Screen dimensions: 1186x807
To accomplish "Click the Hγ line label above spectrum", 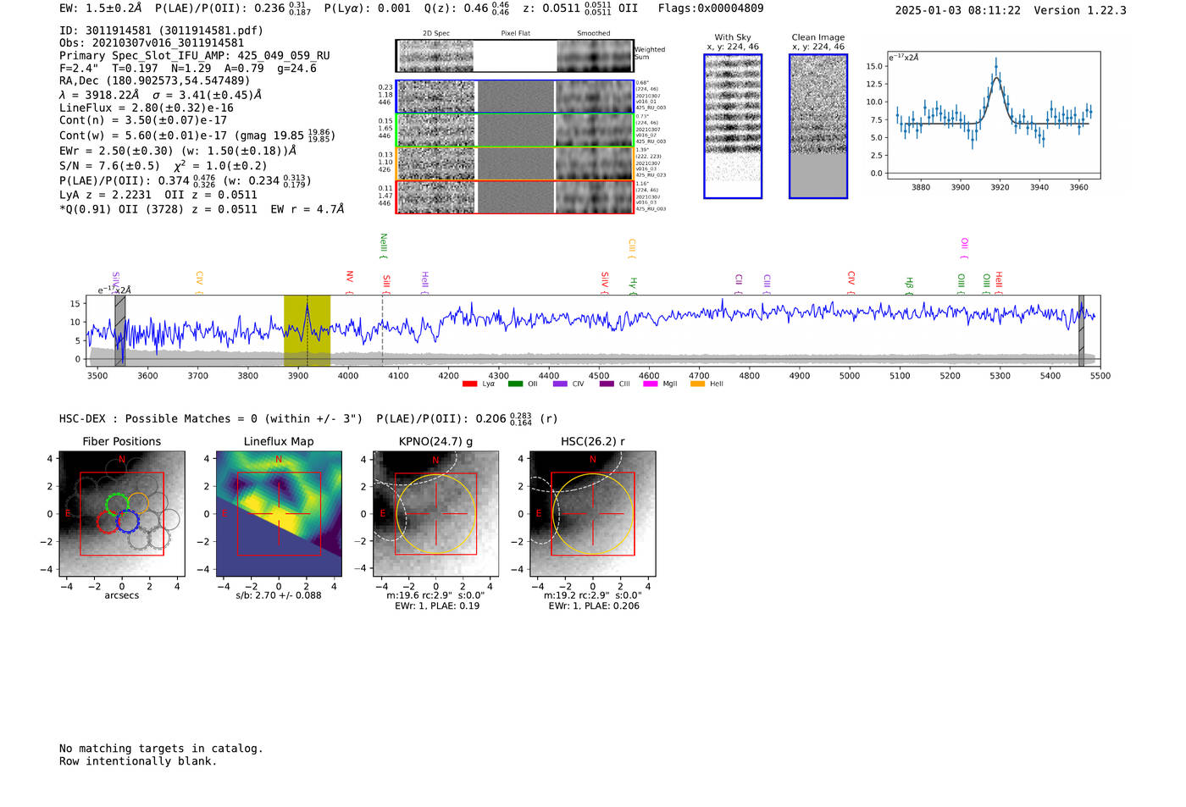I will tap(633, 286).
